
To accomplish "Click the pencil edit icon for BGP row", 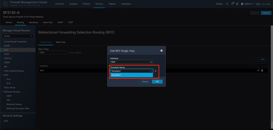I will pyautogui.click(x=258, y=70).
